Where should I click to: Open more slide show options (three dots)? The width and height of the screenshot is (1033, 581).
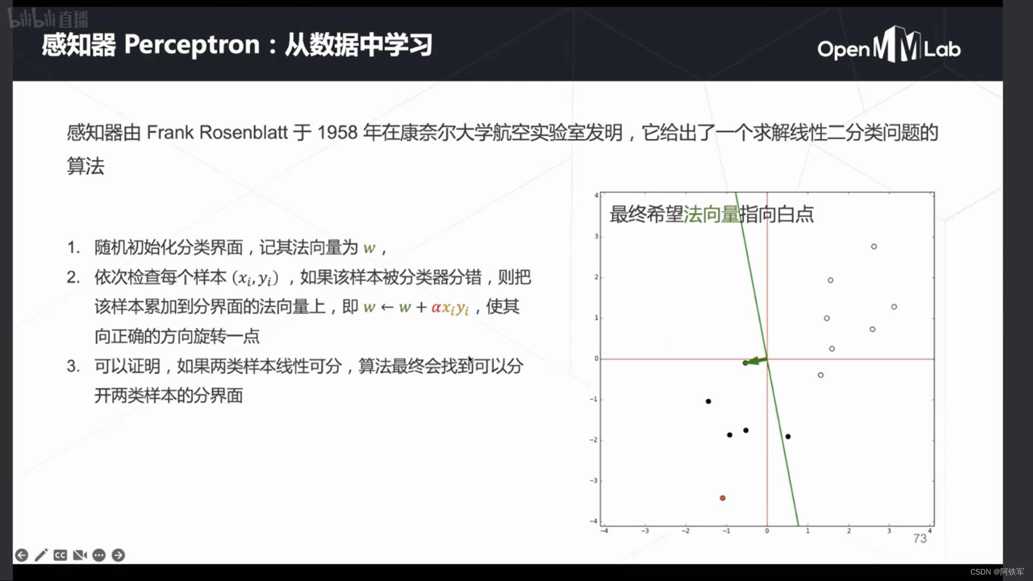[x=99, y=555]
